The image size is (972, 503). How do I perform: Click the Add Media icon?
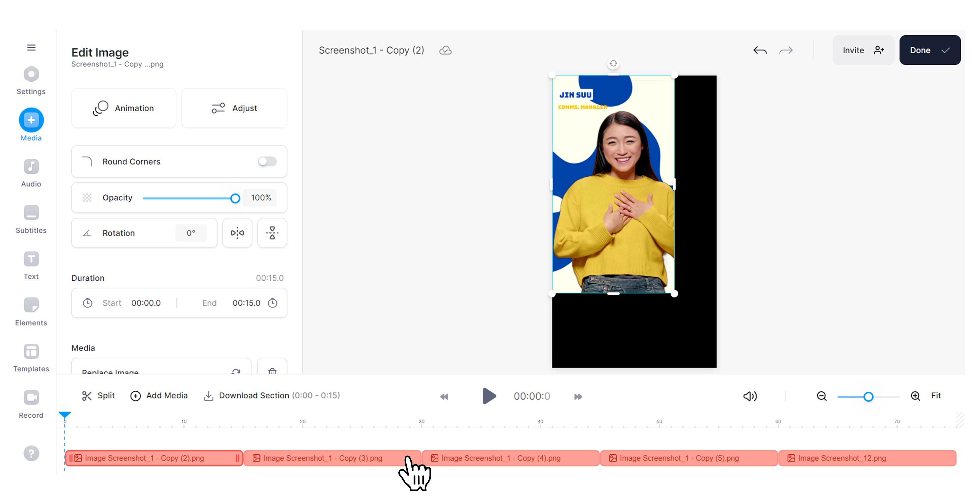135,395
